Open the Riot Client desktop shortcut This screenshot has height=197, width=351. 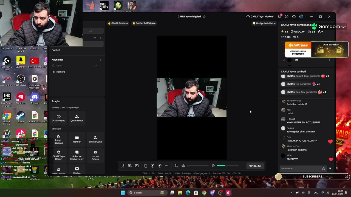[21, 99]
